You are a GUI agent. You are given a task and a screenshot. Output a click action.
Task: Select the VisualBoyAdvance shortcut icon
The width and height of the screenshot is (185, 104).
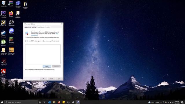click(x=3, y=14)
